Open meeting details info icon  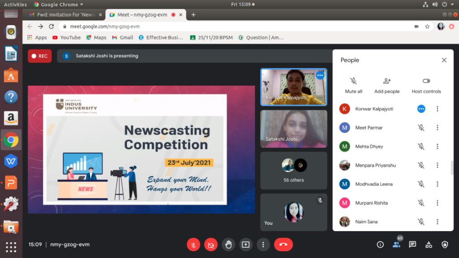(x=380, y=245)
